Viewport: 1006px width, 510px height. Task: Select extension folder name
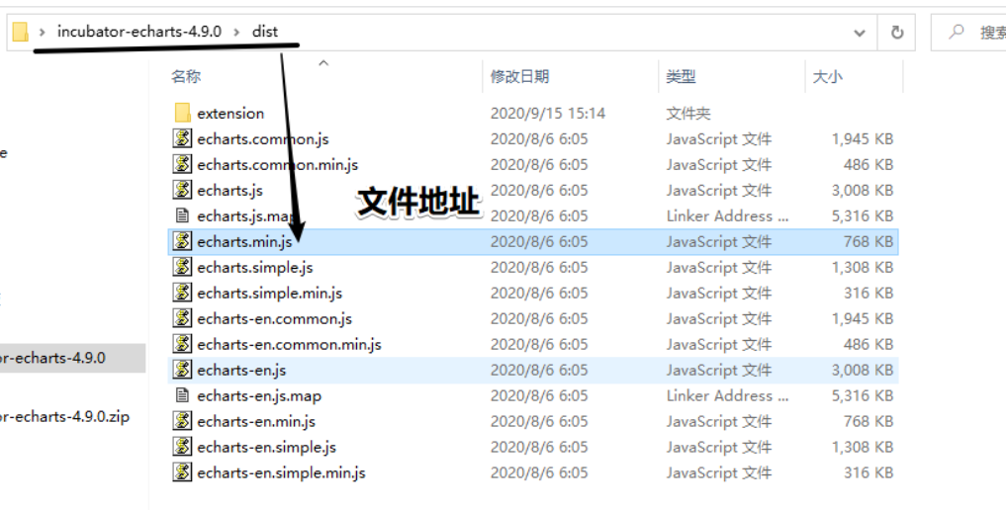(230, 114)
